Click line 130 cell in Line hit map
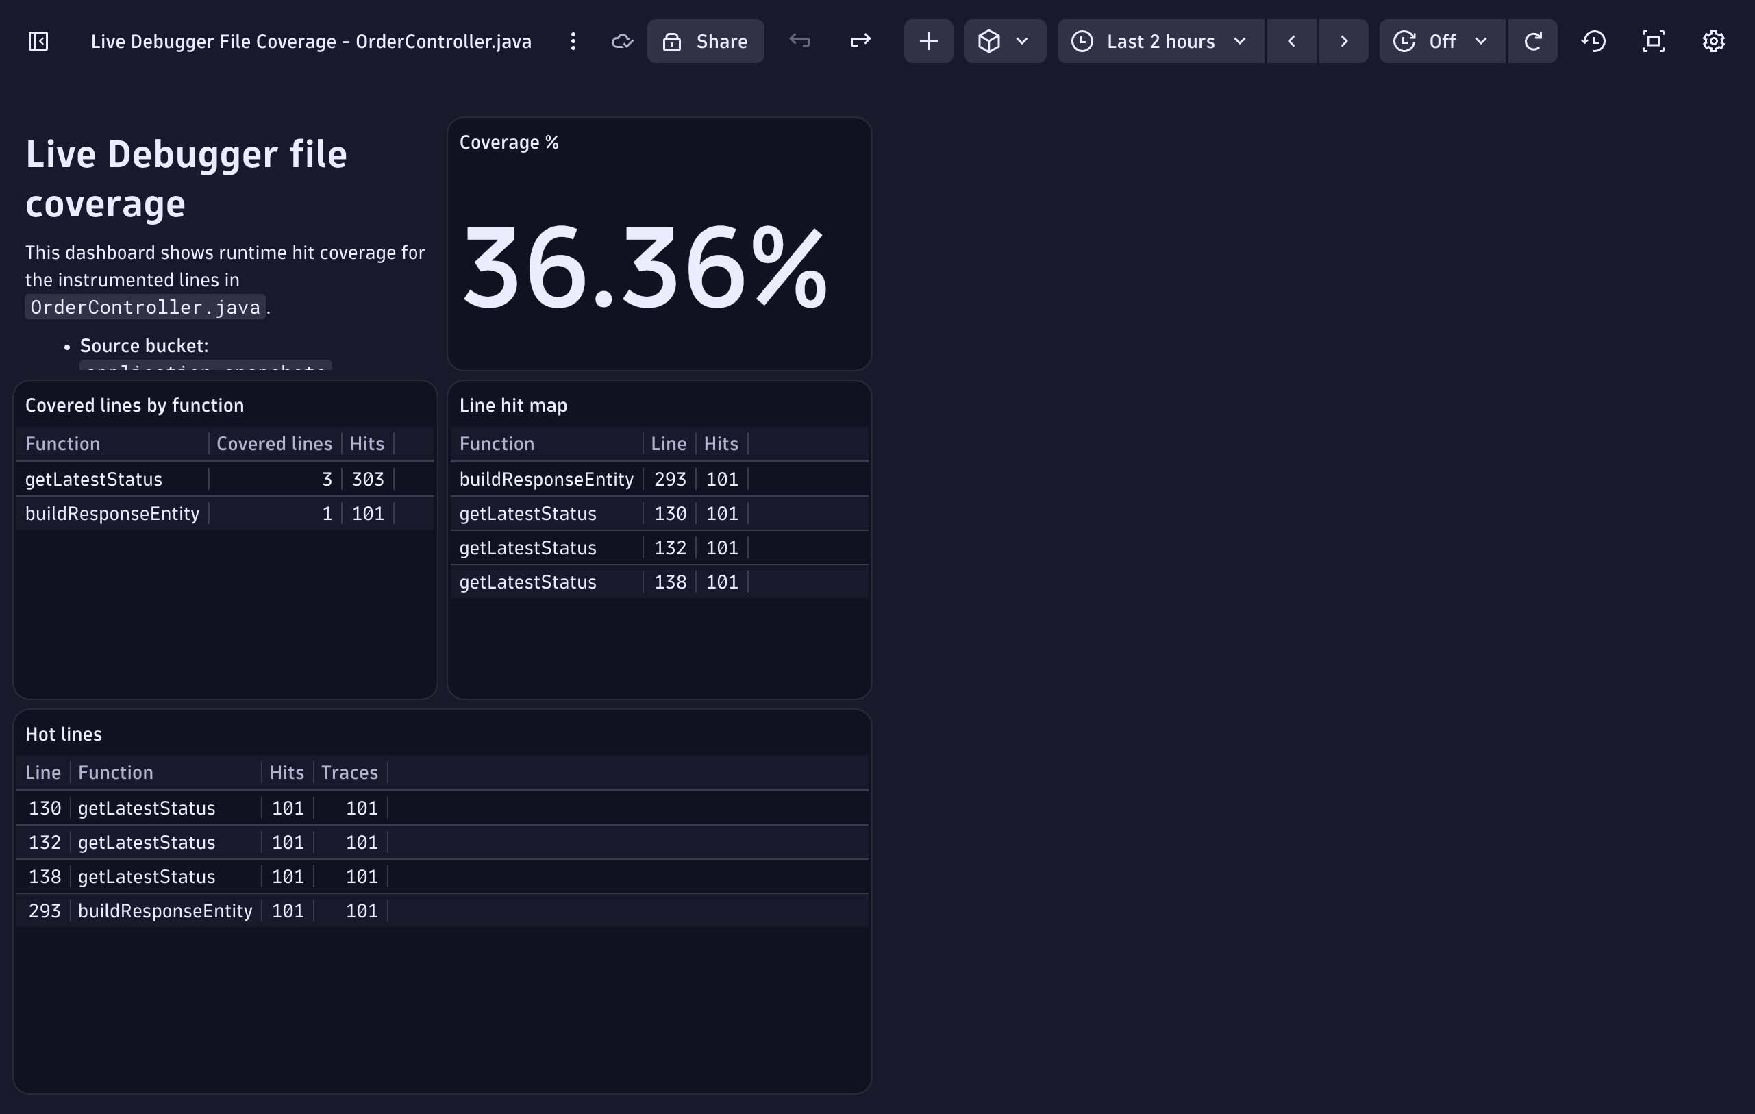Screen dimensions: 1755x1114 [x=670, y=513]
